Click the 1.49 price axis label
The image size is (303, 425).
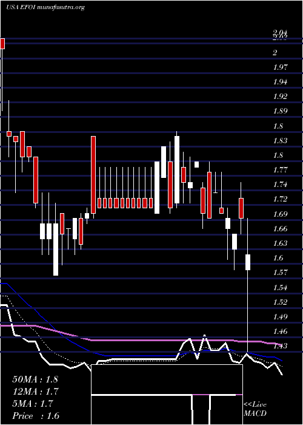click(x=280, y=317)
